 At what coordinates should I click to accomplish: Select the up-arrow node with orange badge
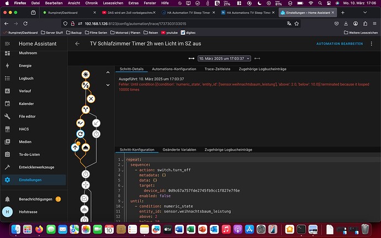pyautogui.click(x=75, y=147)
